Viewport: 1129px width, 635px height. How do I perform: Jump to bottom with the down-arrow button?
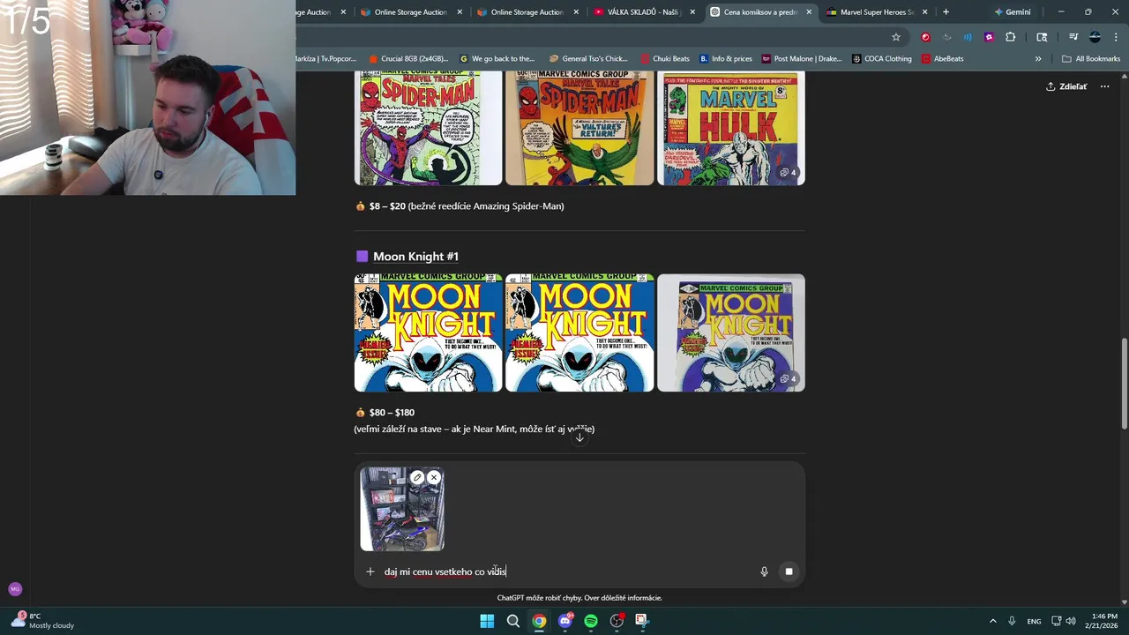click(579, 437)
